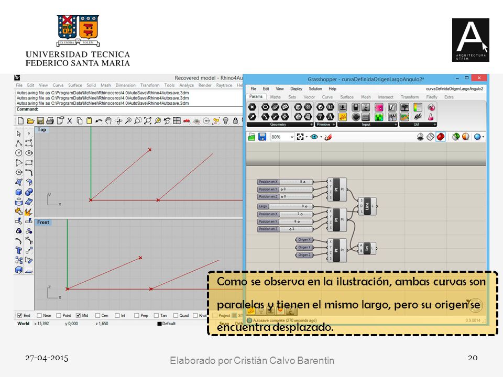Open the eye named-views dropdown arrow
Image resolution: width=503 pixels, height=377 pixels.
(321, 137)
